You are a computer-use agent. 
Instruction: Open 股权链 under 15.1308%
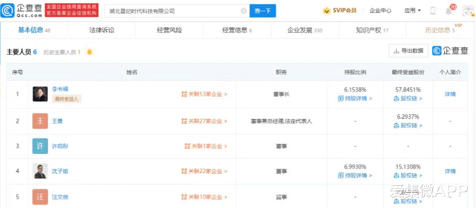tap(408, 175)
